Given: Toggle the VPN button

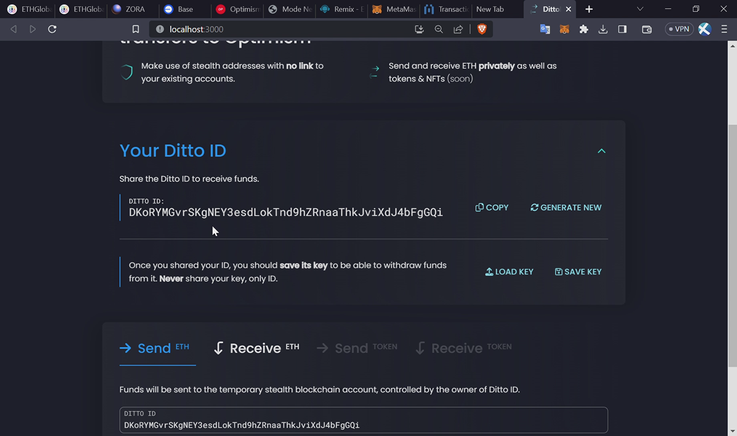Looking at the screenshot, I should point(679,29).
